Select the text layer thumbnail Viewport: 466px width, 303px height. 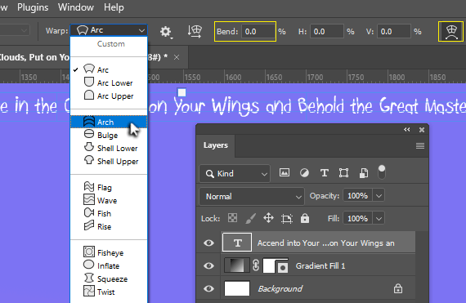237,243
